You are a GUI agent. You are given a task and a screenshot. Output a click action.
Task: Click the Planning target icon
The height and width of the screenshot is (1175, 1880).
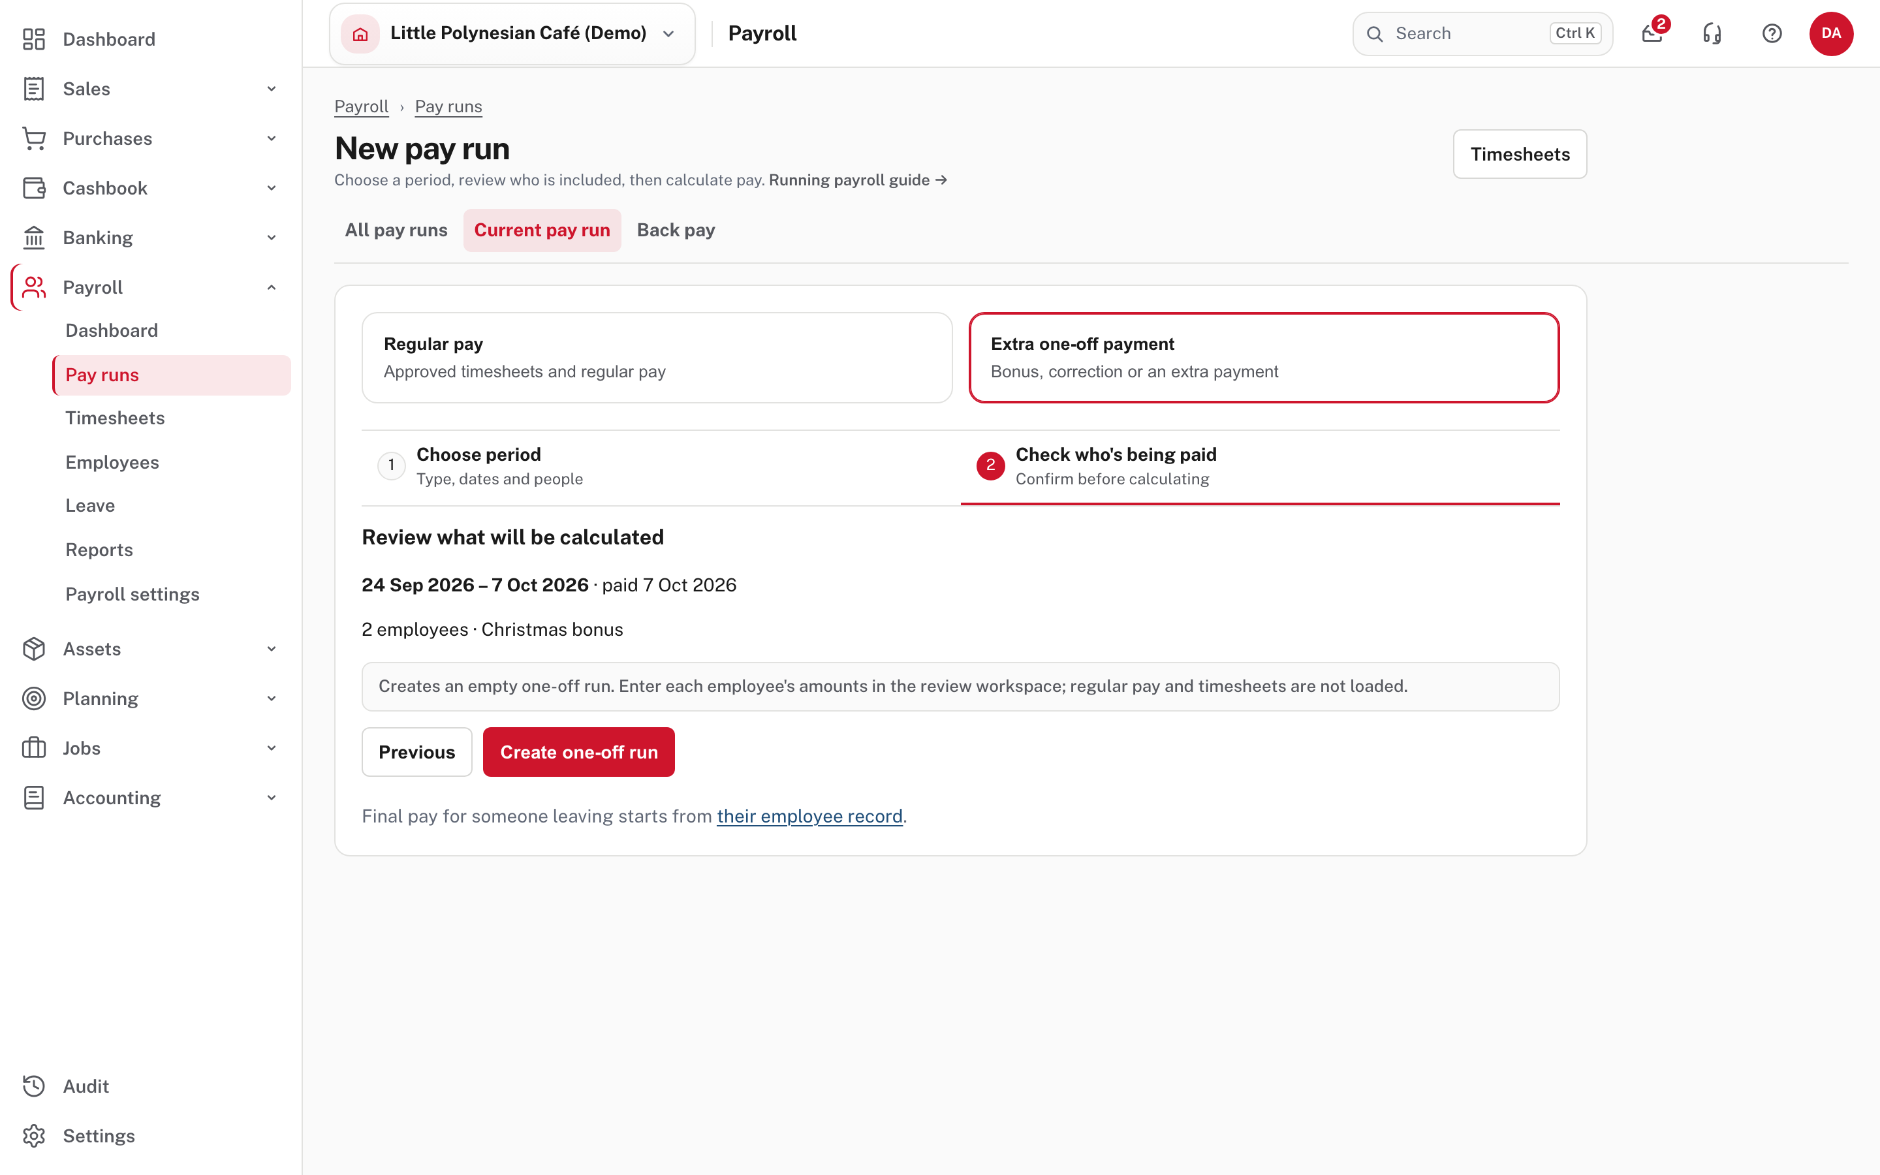tap(33, 698)
